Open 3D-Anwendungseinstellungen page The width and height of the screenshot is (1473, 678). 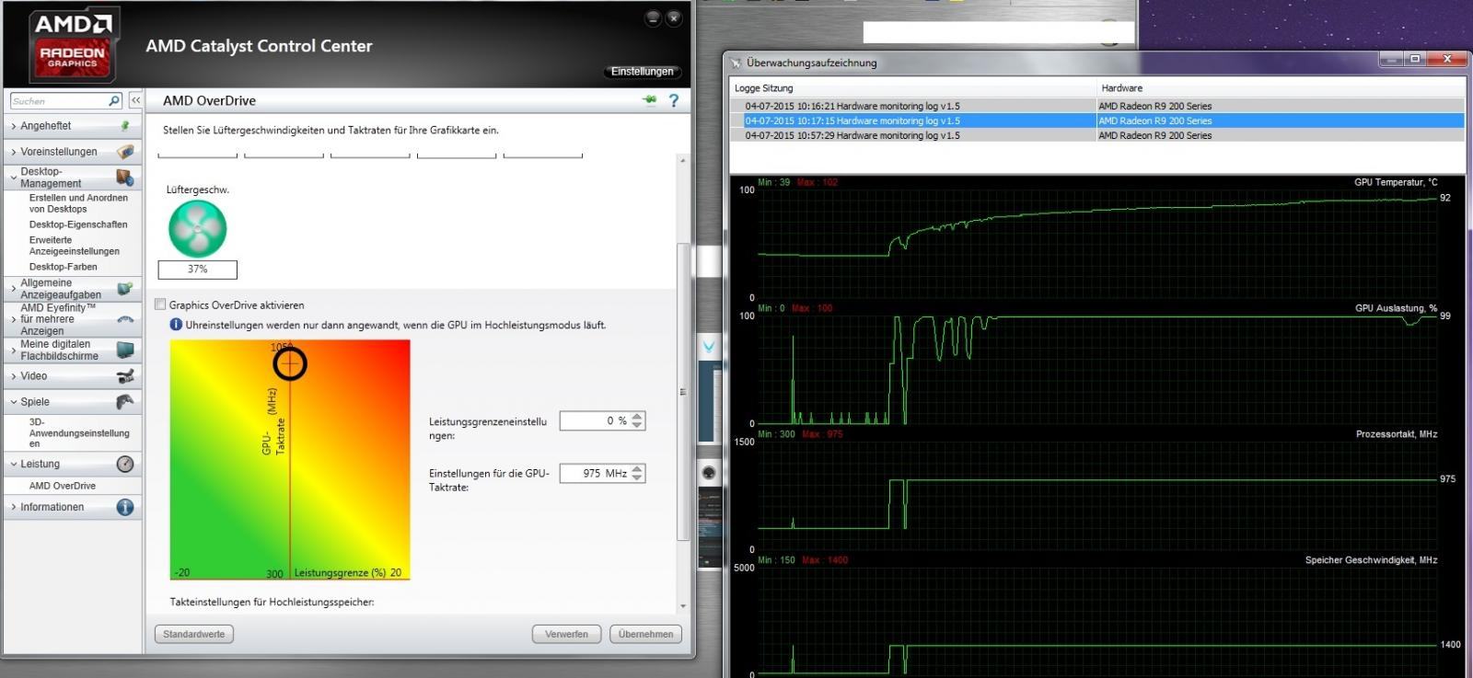coord(79,432)
